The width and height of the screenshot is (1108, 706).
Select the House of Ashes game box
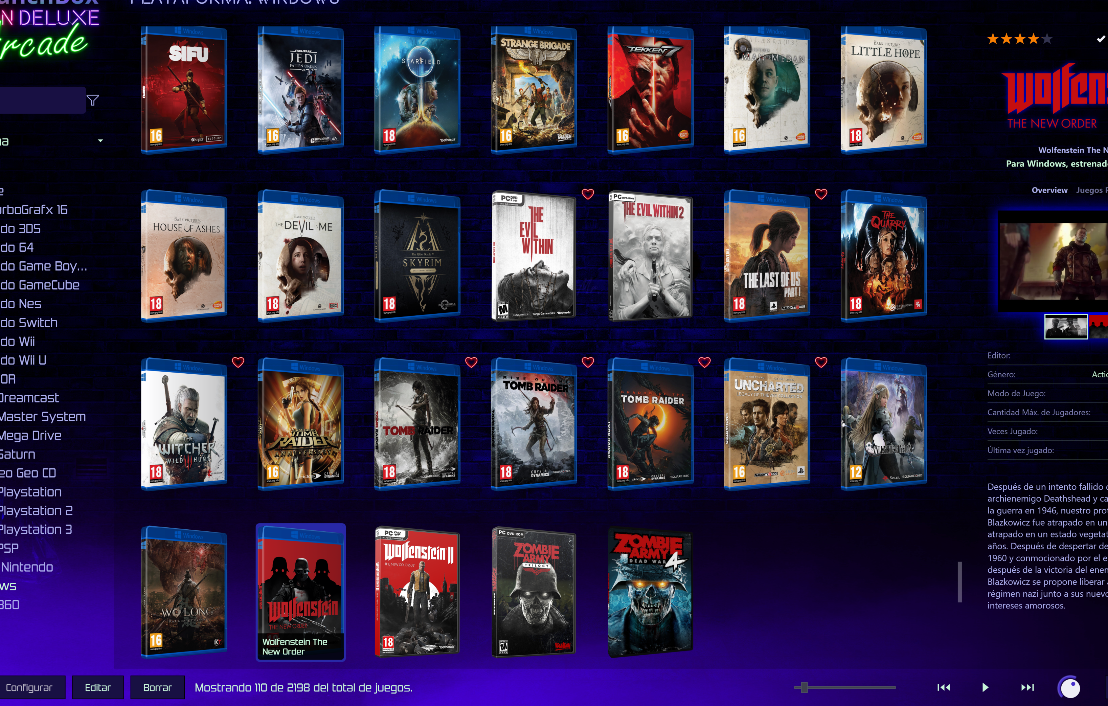pos(184,256)
